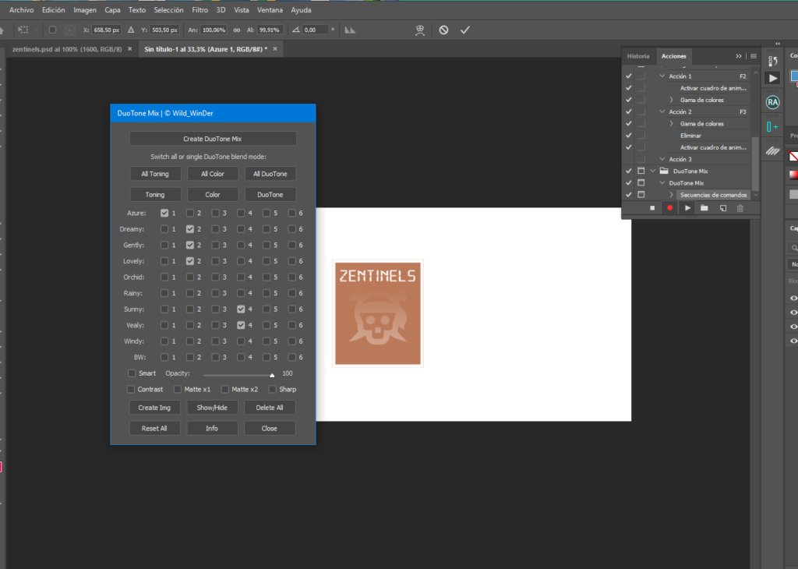Click the delete trash icon in Acciones
The width and height of the screenshot is (798, 569).
click(x=740, y=208)
